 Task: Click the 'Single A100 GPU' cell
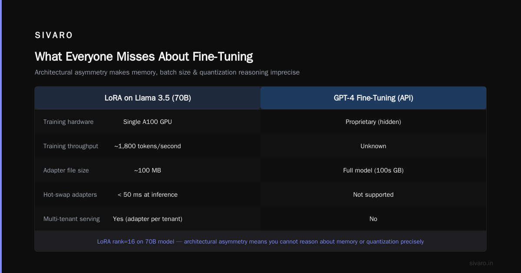[148, 122]
